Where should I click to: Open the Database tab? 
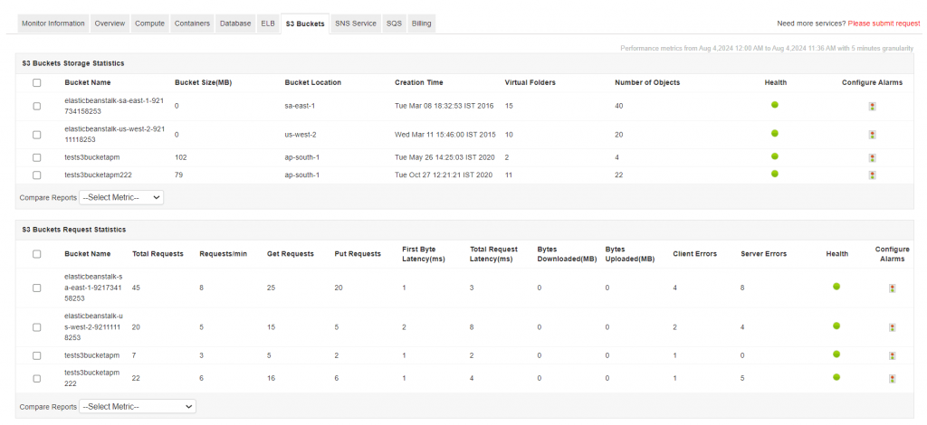(235, 23)
